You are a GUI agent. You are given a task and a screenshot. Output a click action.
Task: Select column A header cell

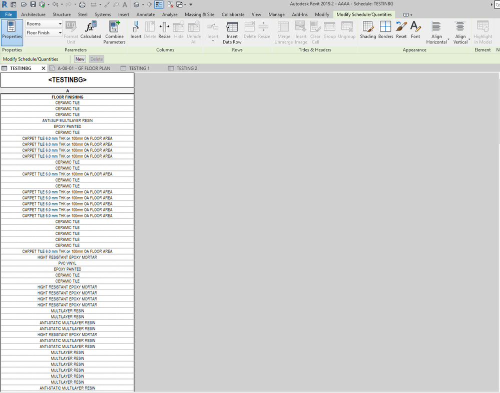(67, 91)
